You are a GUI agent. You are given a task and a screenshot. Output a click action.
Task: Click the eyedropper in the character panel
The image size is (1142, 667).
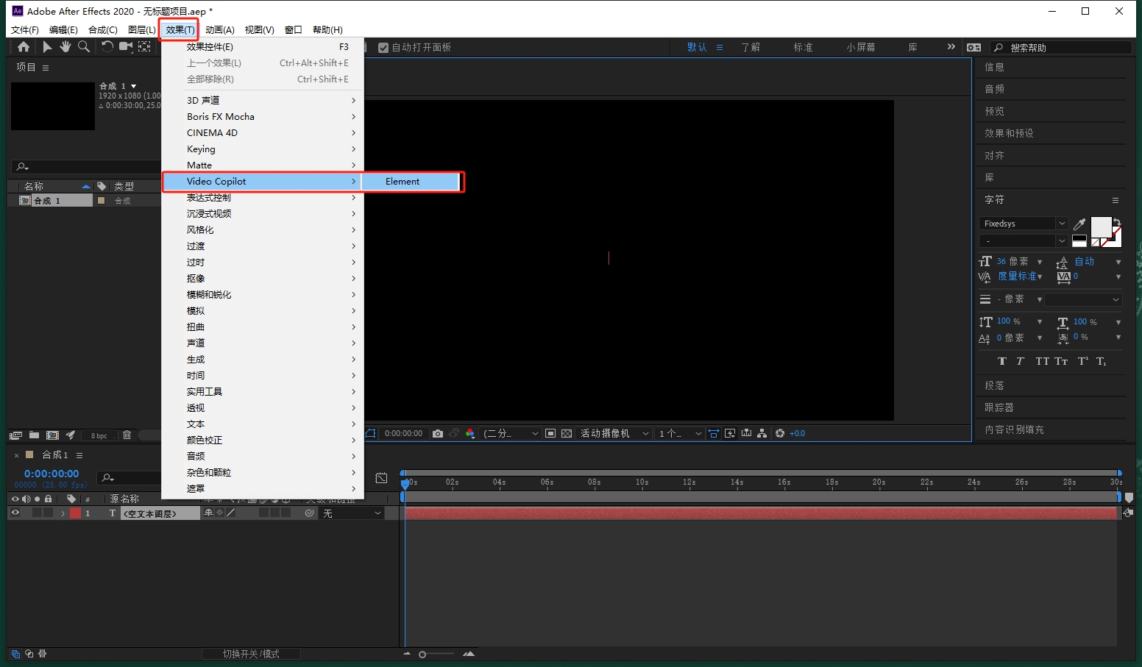click(1079, 224)
